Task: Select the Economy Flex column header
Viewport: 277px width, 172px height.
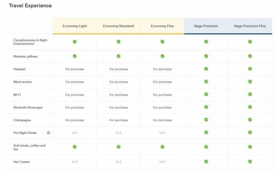Action: [x=162, y=26]
